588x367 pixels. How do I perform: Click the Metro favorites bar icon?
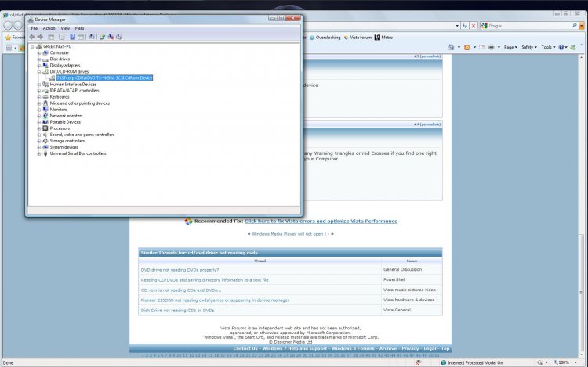click(383, 38)
